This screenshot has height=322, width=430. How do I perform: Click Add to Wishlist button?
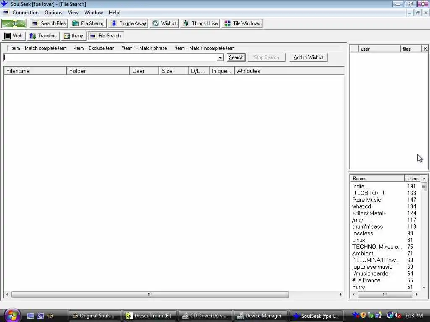(309, 57)
